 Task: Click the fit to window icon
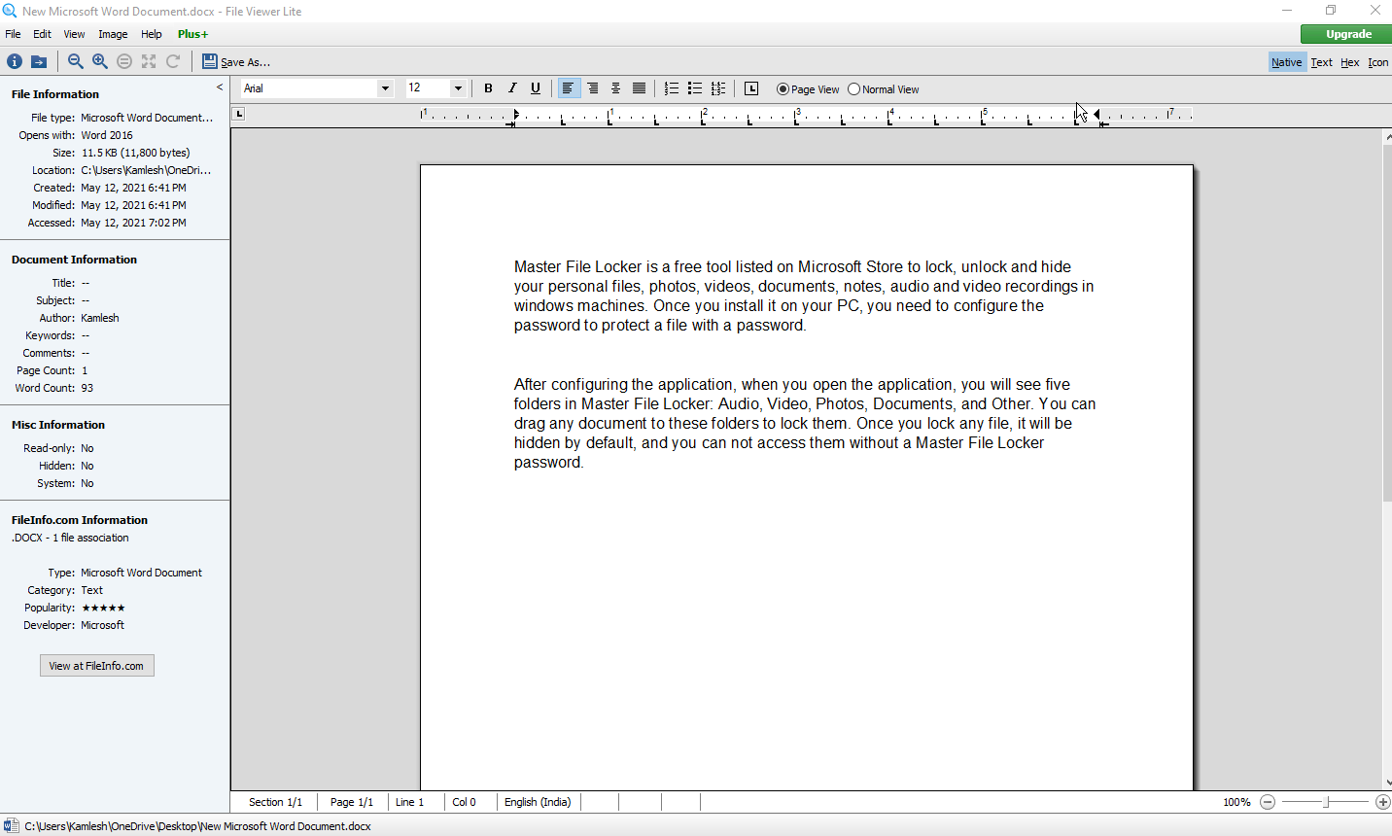(x=149, y=61)
